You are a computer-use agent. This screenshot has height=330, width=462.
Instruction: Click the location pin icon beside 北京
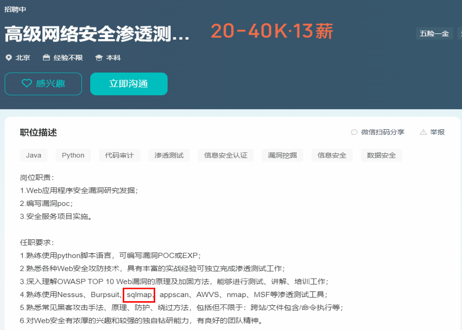pos(8,58)
